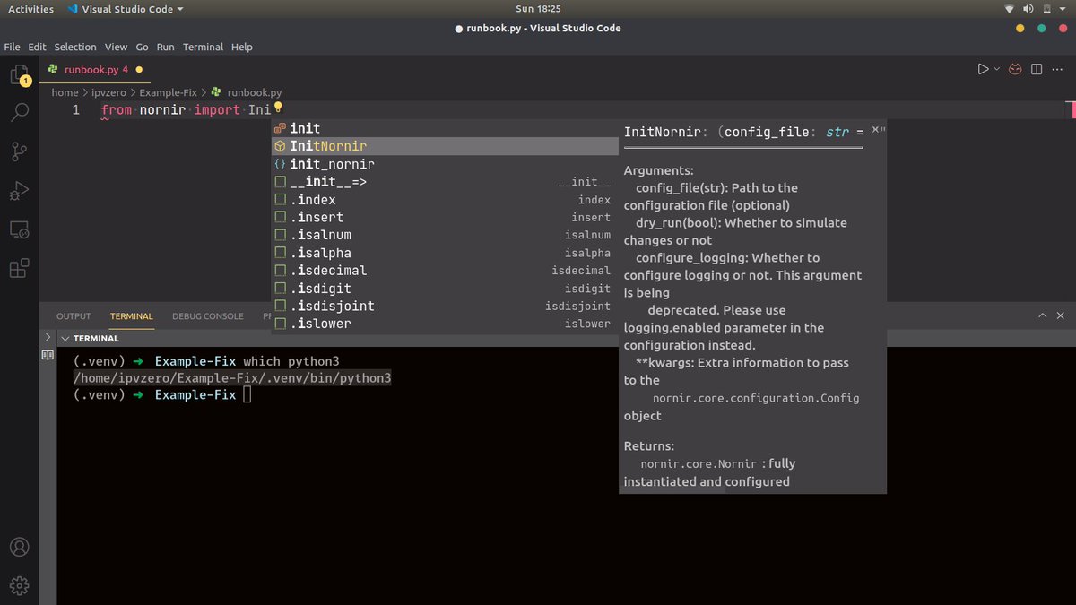Select the .isalpha suggestion

(x=445, y=253)
